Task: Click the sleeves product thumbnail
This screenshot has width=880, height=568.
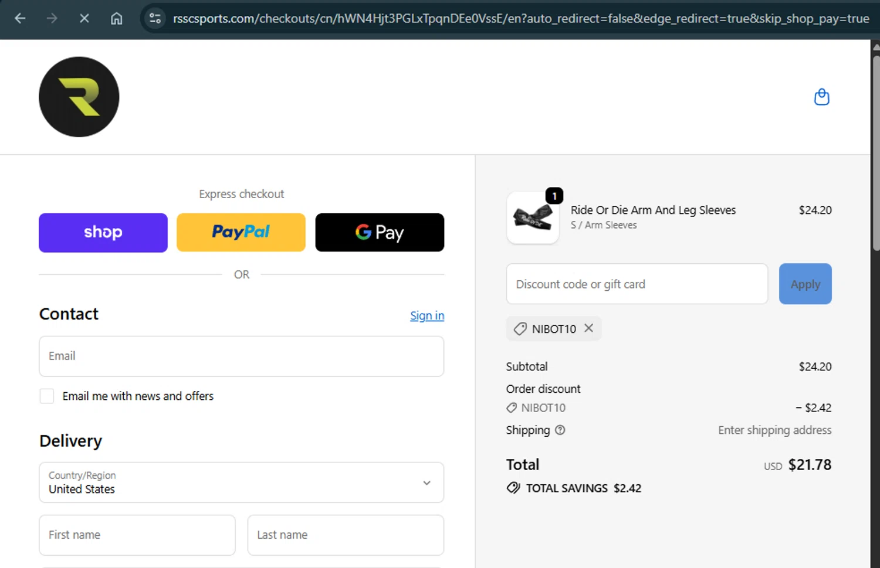Action: pyautogui.click(x=533, y=217)
